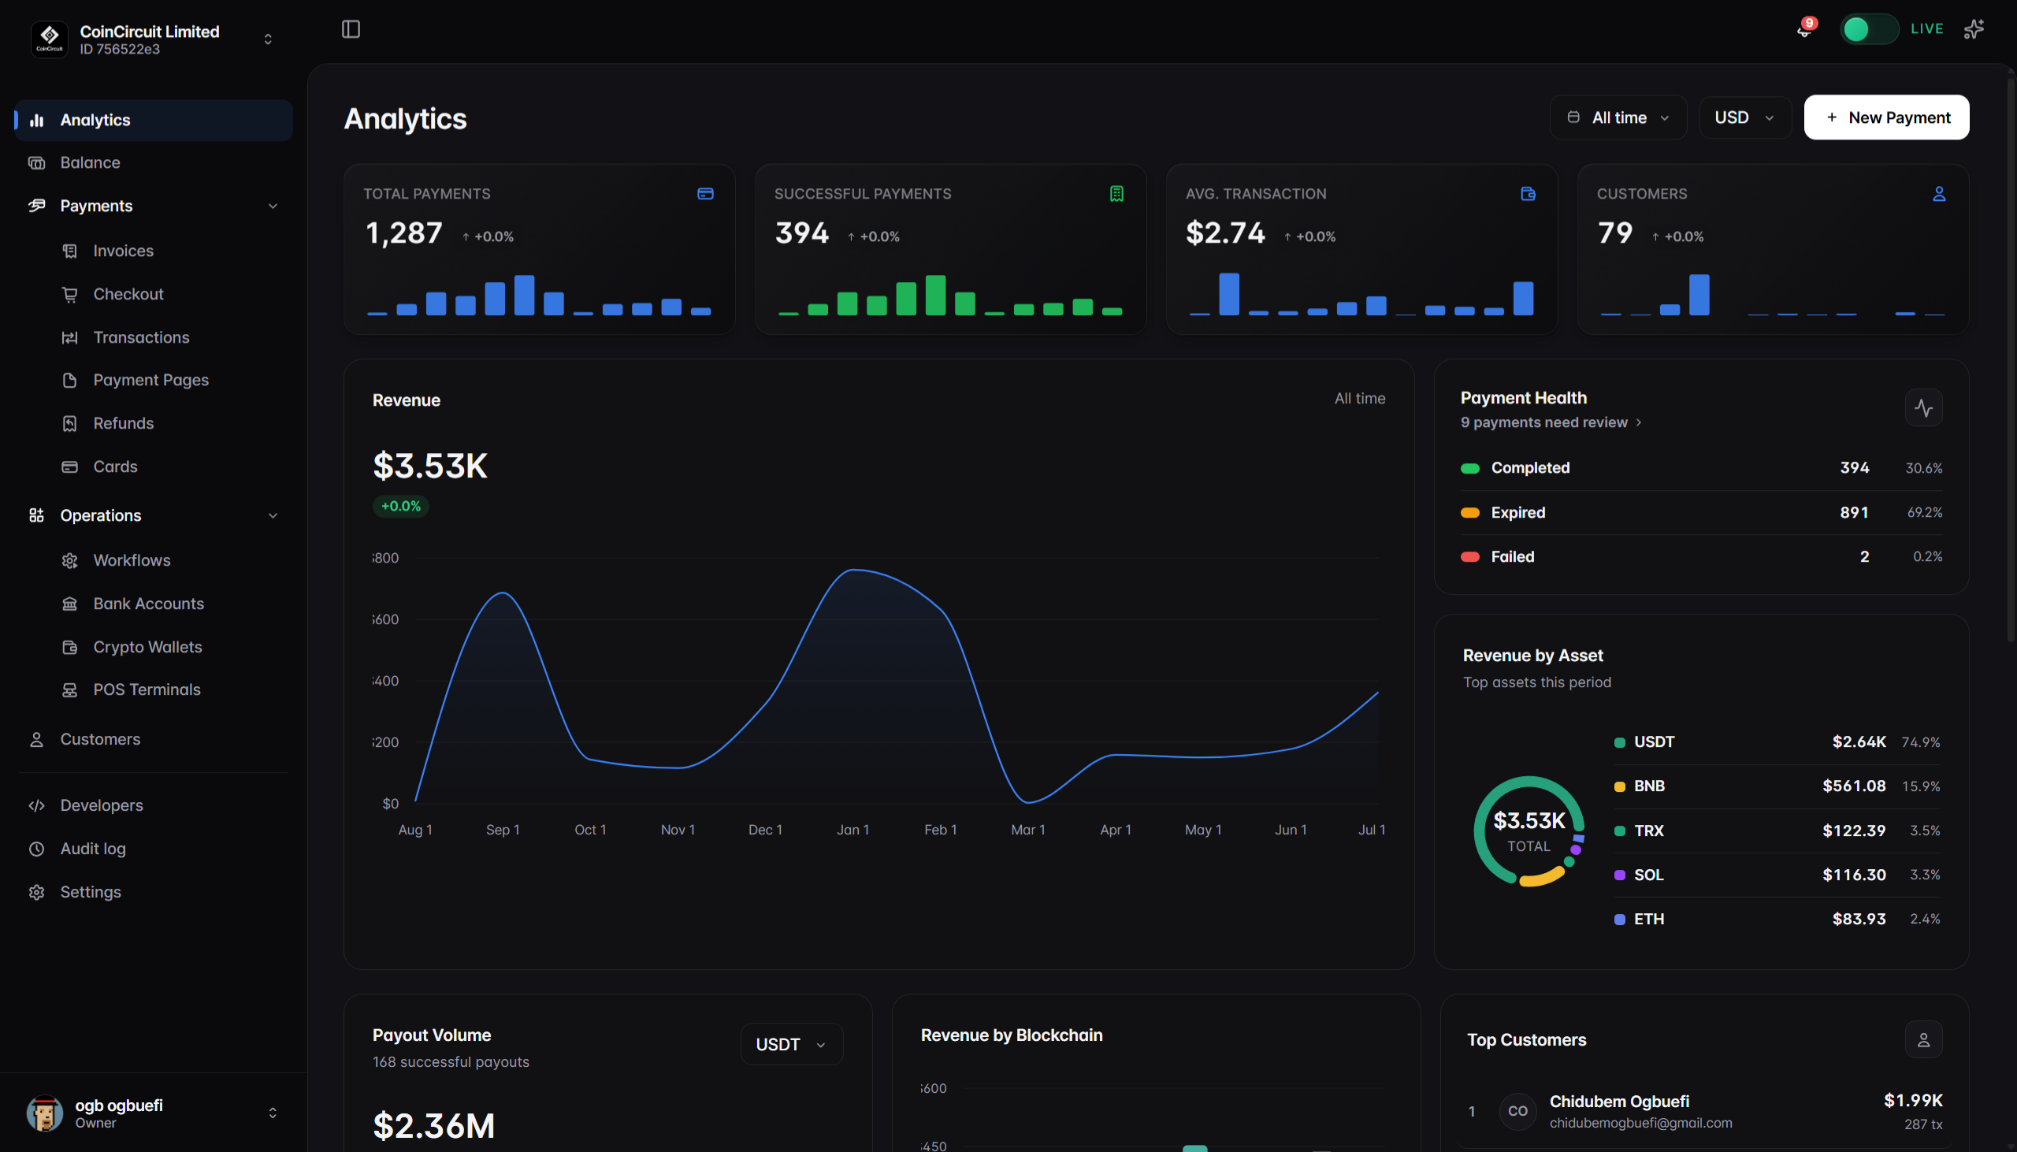Open Balance page
Screen dimensions: 2017x1152
(x=154, y=162)
